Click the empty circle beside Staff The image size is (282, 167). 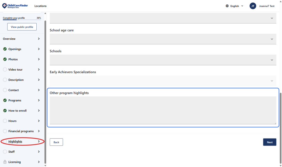pyautogui.click(x=5, y=152)
